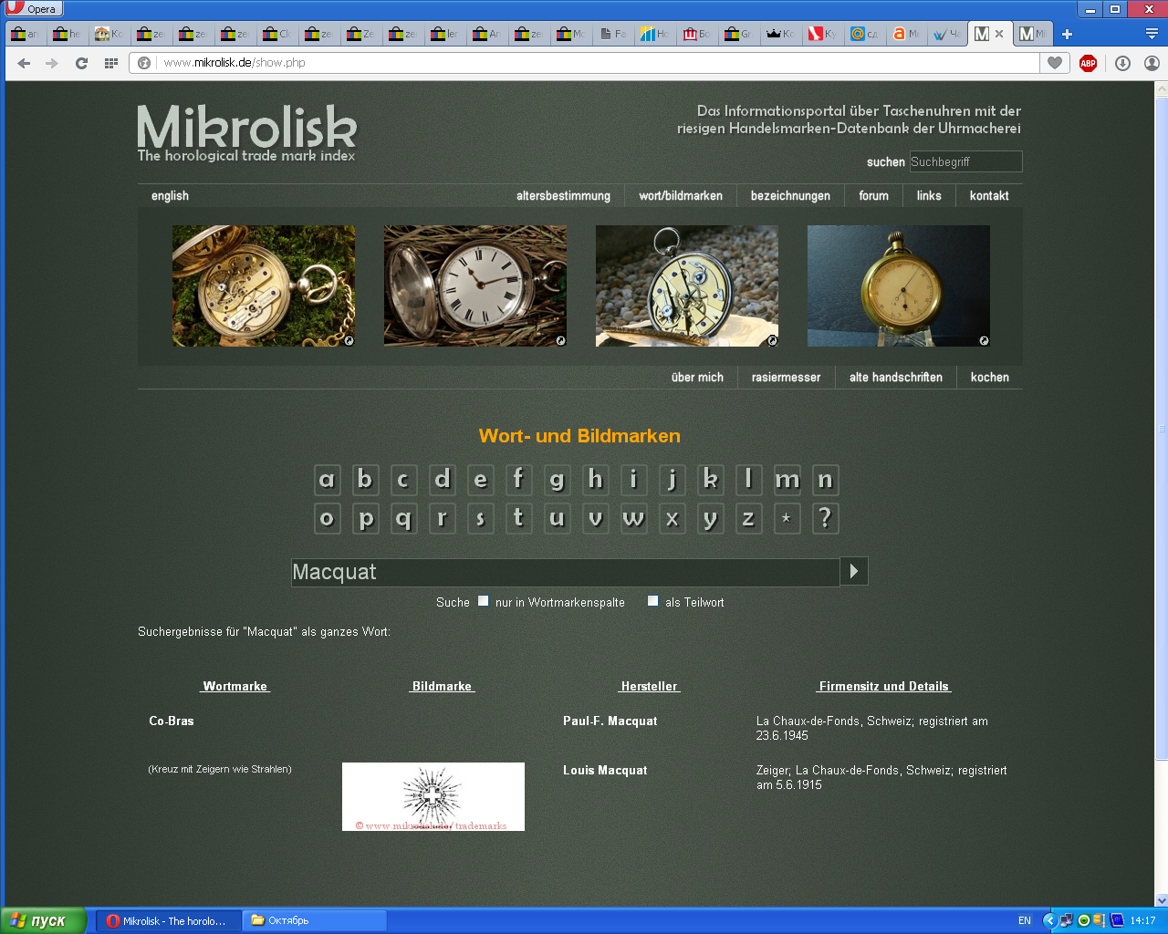This screenshot has width=1168, height=934.
Task: Switch language via 'english' link
Action: (x=170, y=196)
